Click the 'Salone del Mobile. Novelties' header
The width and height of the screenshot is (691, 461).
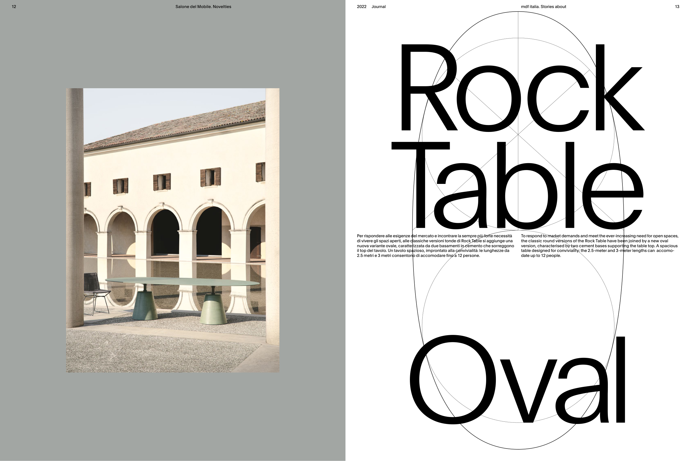[x=203, y=7]
